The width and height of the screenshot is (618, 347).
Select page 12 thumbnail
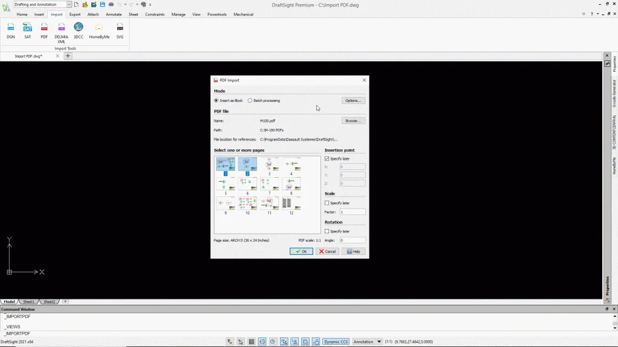[291, 204]
